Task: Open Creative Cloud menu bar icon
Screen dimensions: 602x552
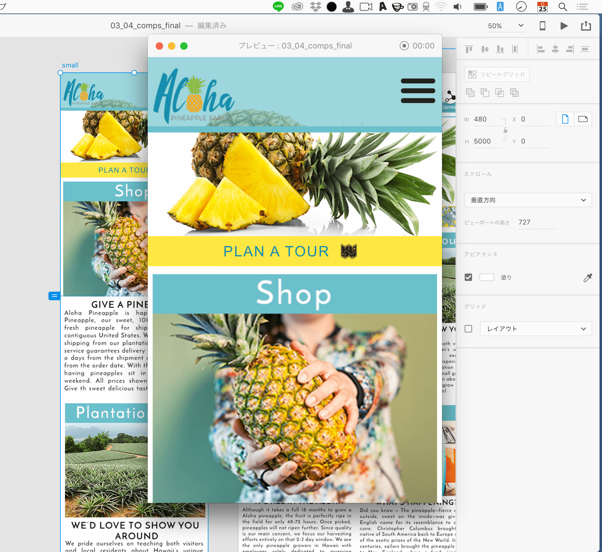Action: [297, 7]
